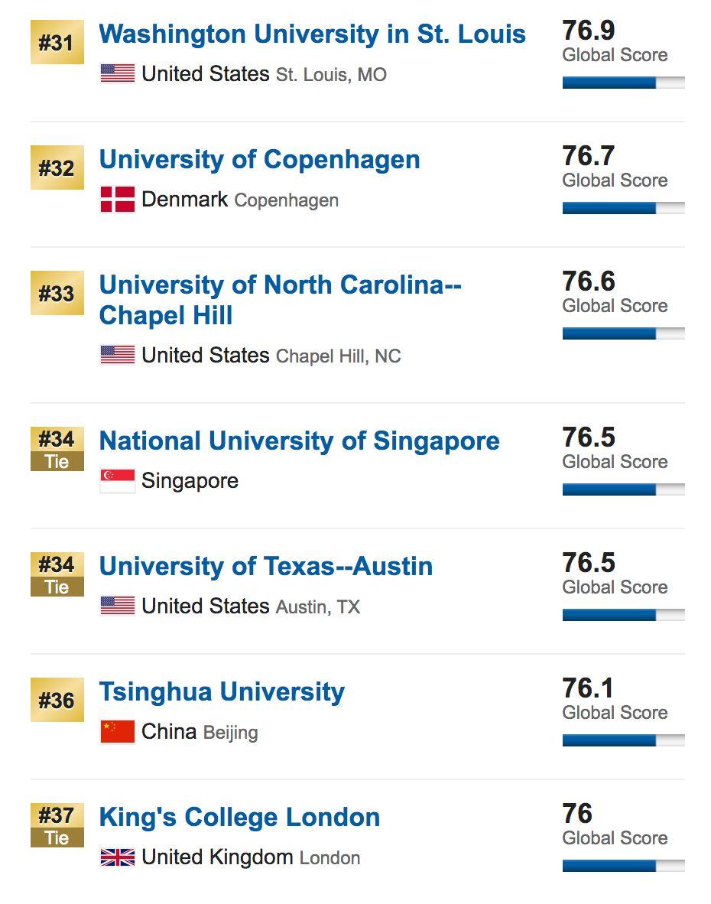Click the US flag under Texas--Austin
Image resolution: width=711 pixels, height=904 pixels.
point(118,606)
